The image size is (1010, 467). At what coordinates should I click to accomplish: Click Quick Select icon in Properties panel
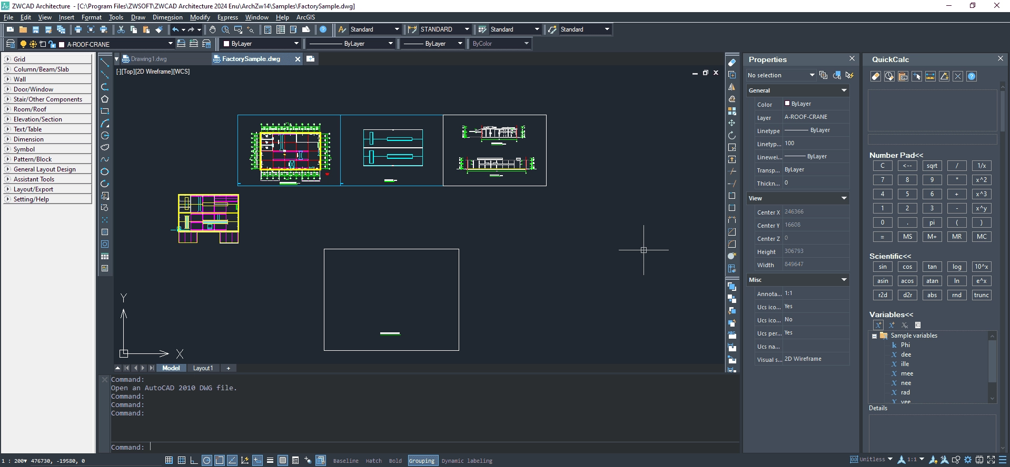tap(849, 75)
